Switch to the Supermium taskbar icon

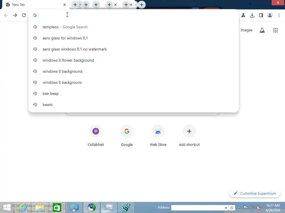point(91,207)
